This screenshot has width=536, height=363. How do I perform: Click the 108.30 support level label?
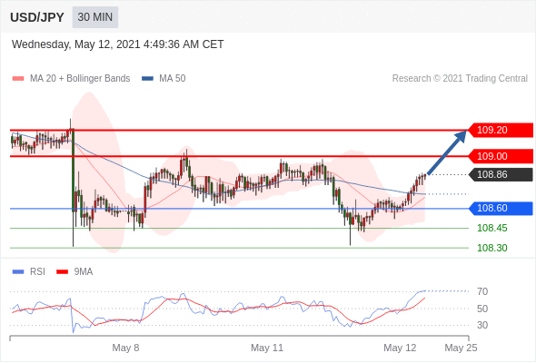point(491,248)
